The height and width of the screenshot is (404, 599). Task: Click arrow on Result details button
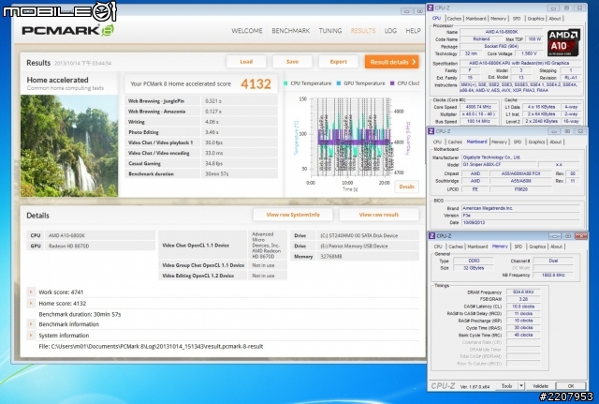[x=414, y=62]
